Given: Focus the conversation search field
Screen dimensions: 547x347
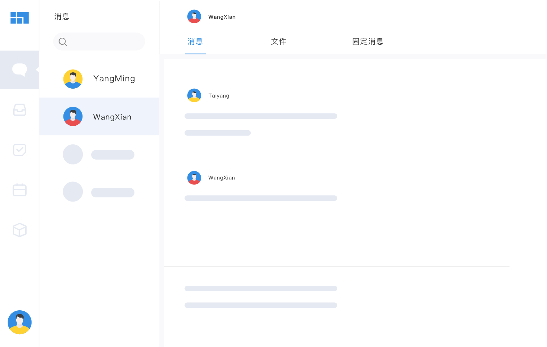Looking at the screenshot, I should [x=99, y=42].
